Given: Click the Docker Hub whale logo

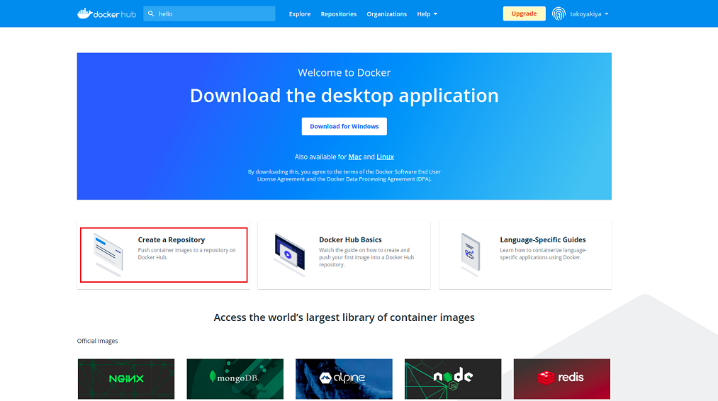Looking at the screenshot, I should [106, 13].
